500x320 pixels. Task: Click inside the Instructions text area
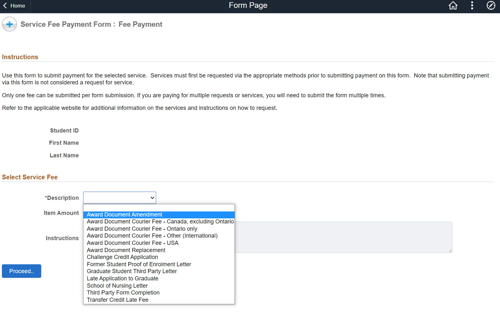point(343,237)
